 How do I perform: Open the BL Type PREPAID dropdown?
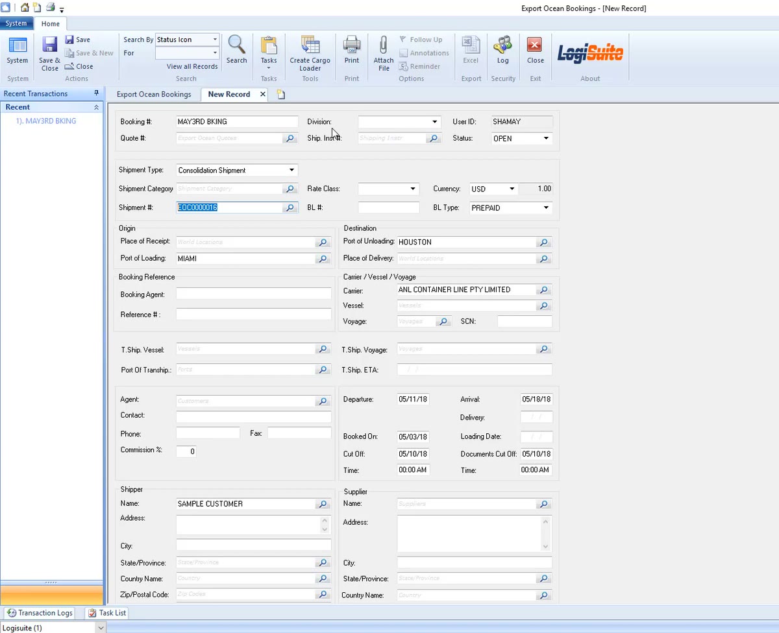(x=546, y=208)
